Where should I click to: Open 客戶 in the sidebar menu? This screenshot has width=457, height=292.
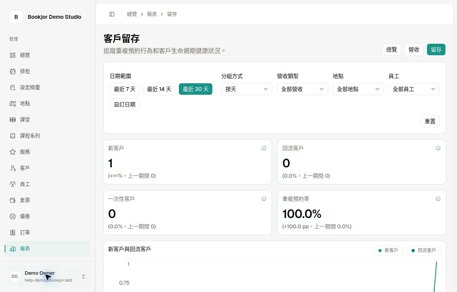(x=47, y=168)
